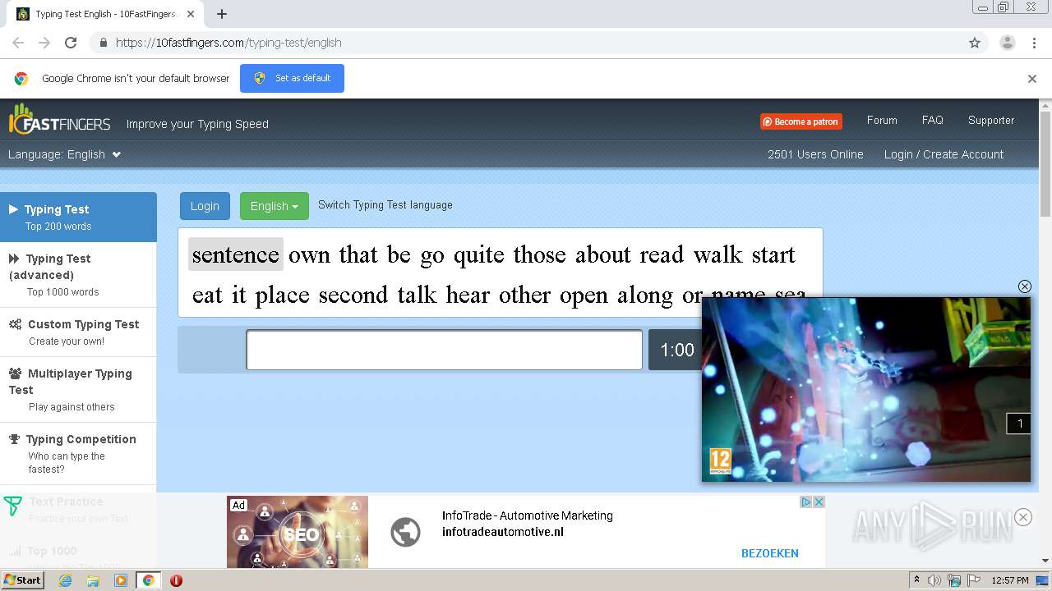The height and width of the screenshot is (591, 1052).
Task: Click the 12:57 PM clock
Action: click(x=1010, y=580)
